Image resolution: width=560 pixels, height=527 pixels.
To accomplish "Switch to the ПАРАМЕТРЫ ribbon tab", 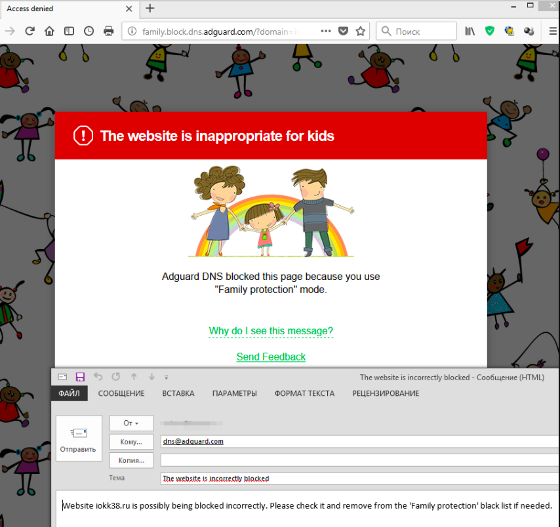I will pyautogui.click(x=235, y=393).
